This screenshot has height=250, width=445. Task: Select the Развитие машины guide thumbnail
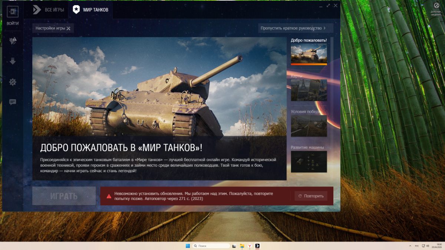(x=309, y=161)
